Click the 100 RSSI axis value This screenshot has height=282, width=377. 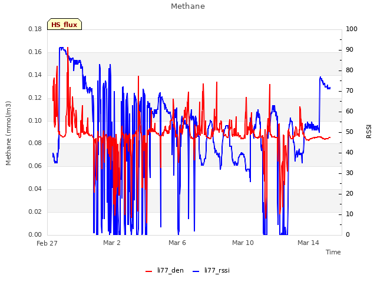click(x=352, y=29)
